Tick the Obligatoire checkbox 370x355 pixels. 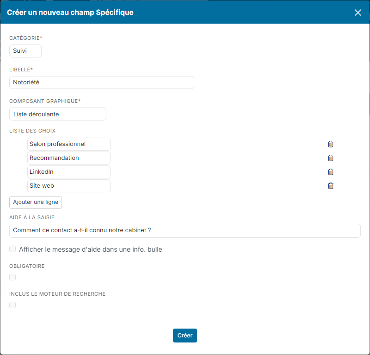[12, 277]
